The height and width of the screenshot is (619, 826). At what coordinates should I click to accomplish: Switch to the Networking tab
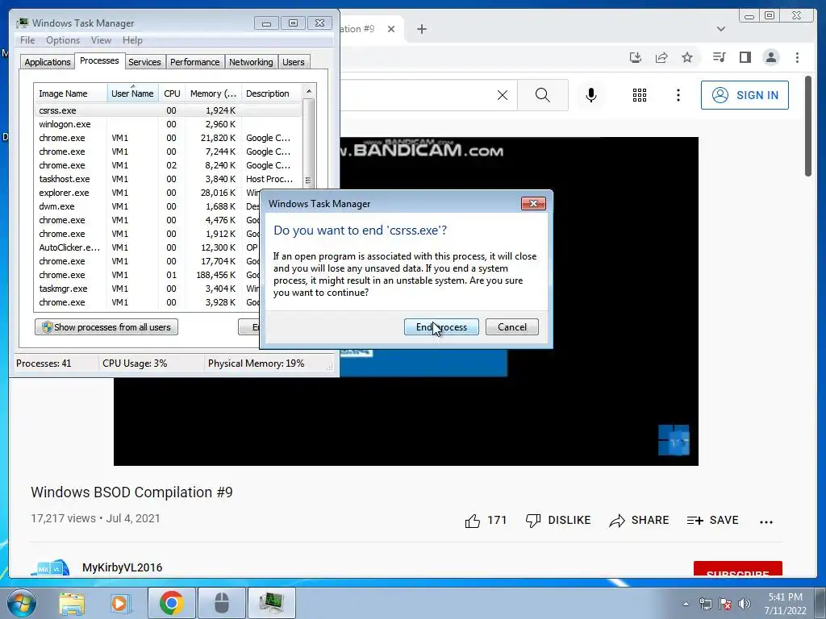coord(251,62)
